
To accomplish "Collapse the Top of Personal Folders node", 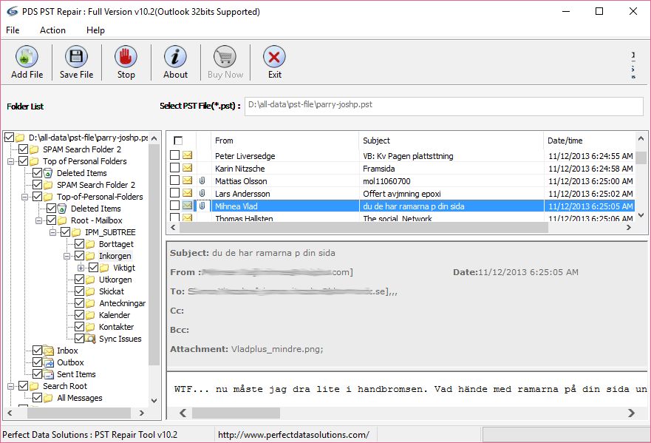I will coord(11,161).
